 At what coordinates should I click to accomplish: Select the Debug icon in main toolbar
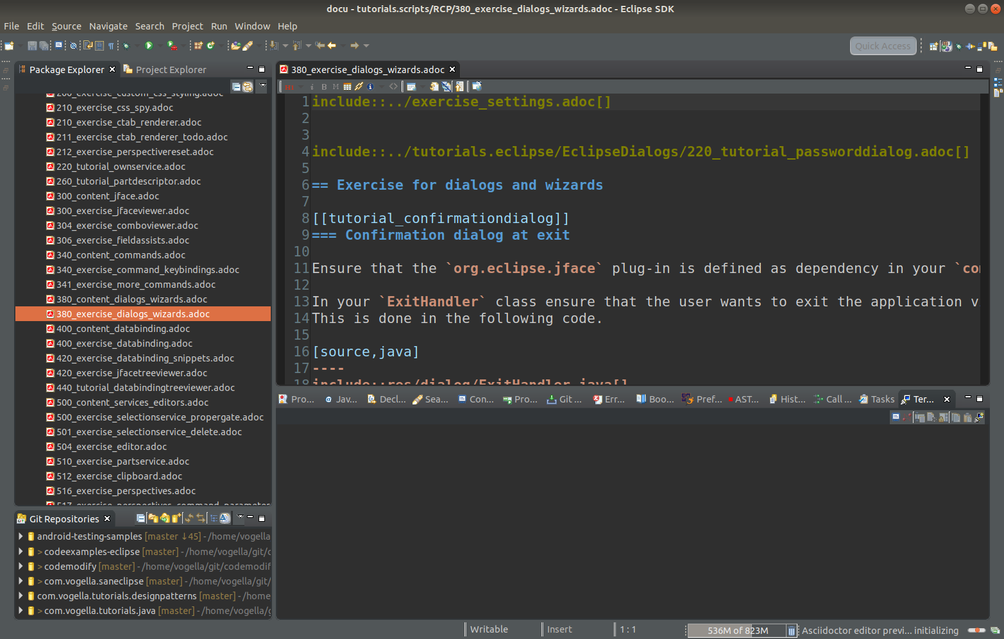point(126,45)
